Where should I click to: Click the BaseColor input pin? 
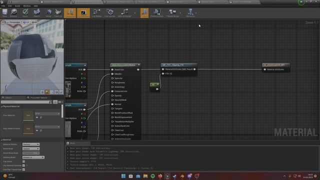point(112,69)
